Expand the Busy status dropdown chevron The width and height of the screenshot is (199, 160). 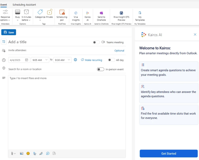(18, 20)
